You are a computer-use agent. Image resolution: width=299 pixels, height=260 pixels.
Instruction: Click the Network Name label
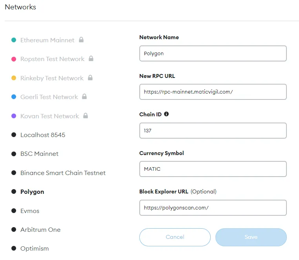(x=159, y=37)
